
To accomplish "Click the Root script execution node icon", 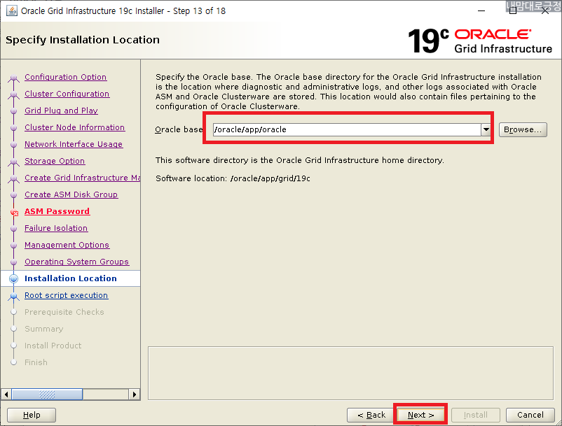I will tap(13, 296).
